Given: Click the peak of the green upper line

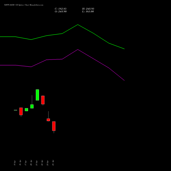Looking at the screenshot, I should click(x=78, y=25).
